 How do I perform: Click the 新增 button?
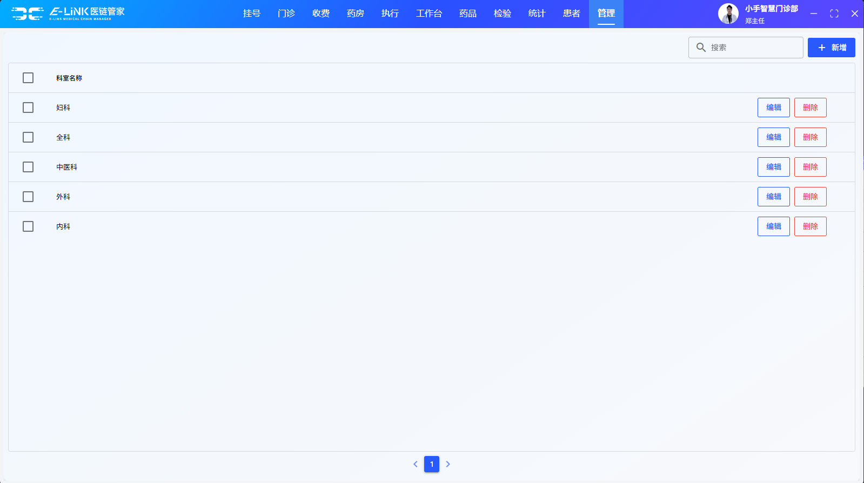coord(831,48)
